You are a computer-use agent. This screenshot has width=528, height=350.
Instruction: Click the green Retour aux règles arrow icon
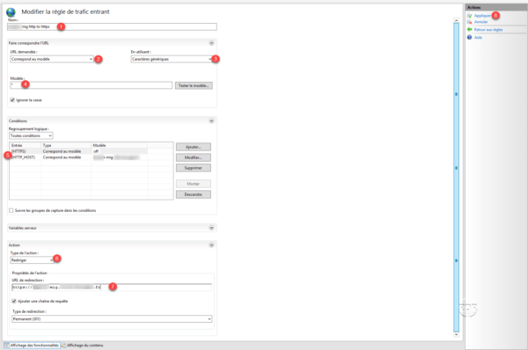[469, 30]
